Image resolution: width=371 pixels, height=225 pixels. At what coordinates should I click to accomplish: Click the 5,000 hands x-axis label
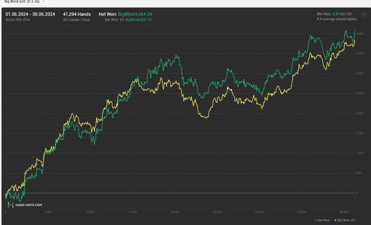(48, 212)
